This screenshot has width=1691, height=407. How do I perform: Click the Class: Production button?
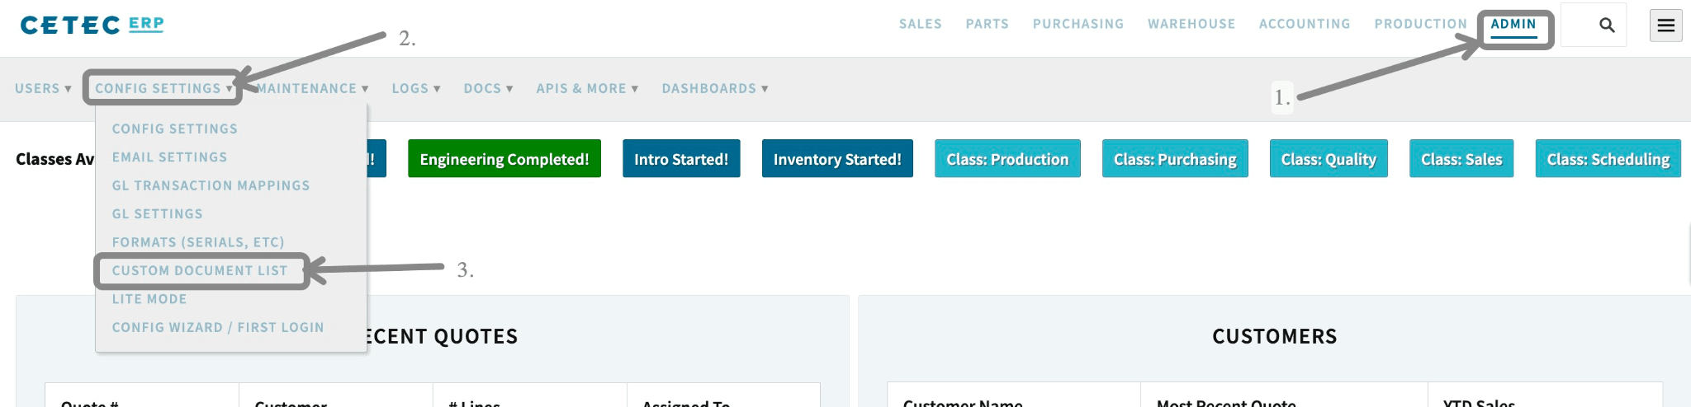coord(1007,159)
